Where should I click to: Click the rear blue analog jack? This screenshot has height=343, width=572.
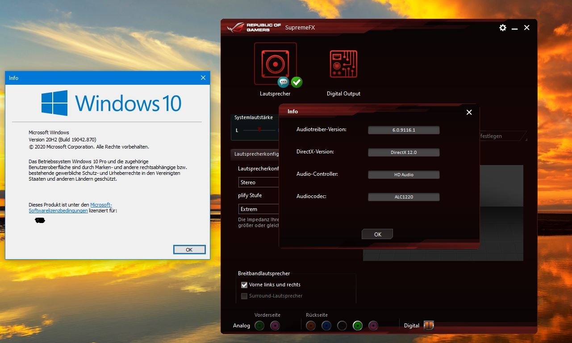click(x=326, y=326)
